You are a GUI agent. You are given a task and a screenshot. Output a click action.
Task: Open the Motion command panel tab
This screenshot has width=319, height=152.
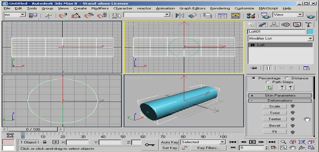coord(286,25)
